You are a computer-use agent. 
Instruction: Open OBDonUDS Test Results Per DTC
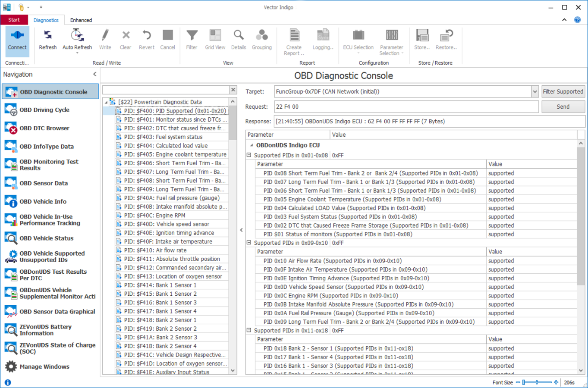pos(50,275)
